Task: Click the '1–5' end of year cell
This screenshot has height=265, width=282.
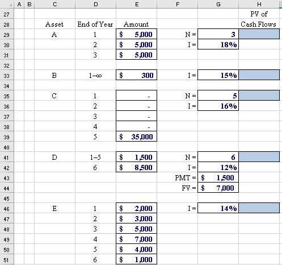Action: (96, 157)
